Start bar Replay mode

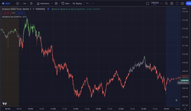(77, 3)
